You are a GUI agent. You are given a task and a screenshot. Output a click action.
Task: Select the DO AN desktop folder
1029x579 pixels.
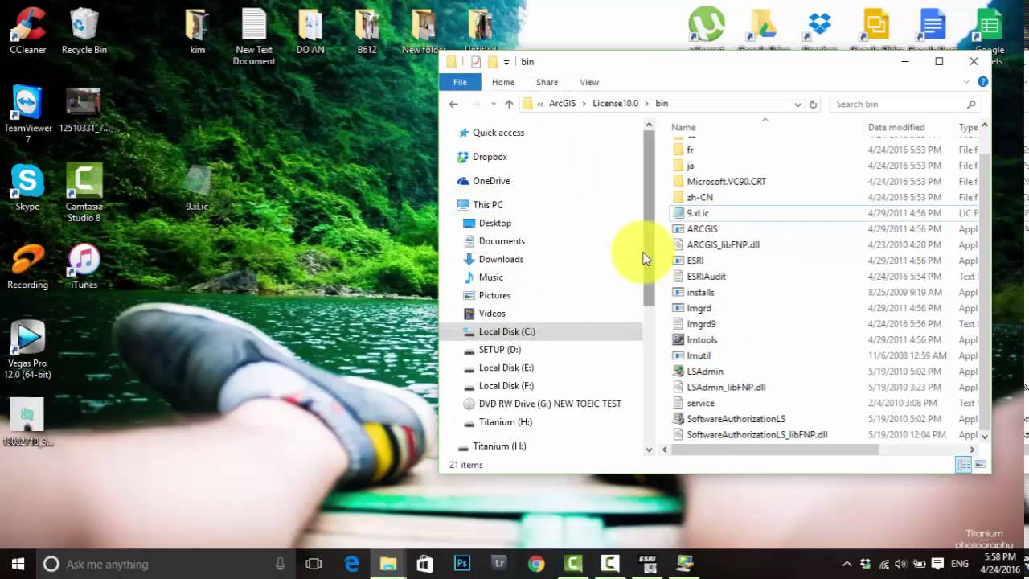click(x=310, y=31)
